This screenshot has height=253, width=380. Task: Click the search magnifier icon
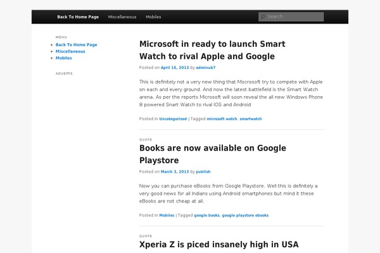[x=263, y=17]
